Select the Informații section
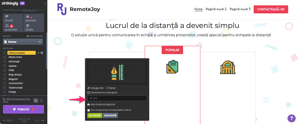Image resolution: width=298 pixels, height=124 pixels. [14, 62]
